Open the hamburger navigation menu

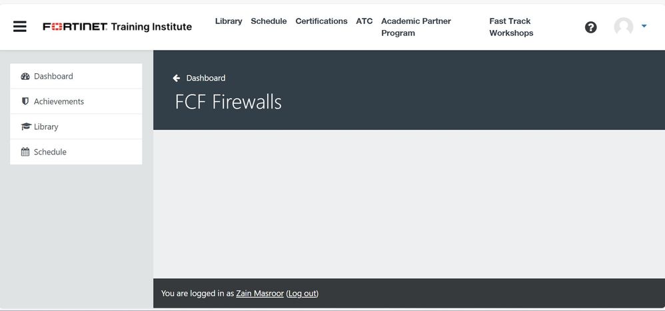pos(20,27)
